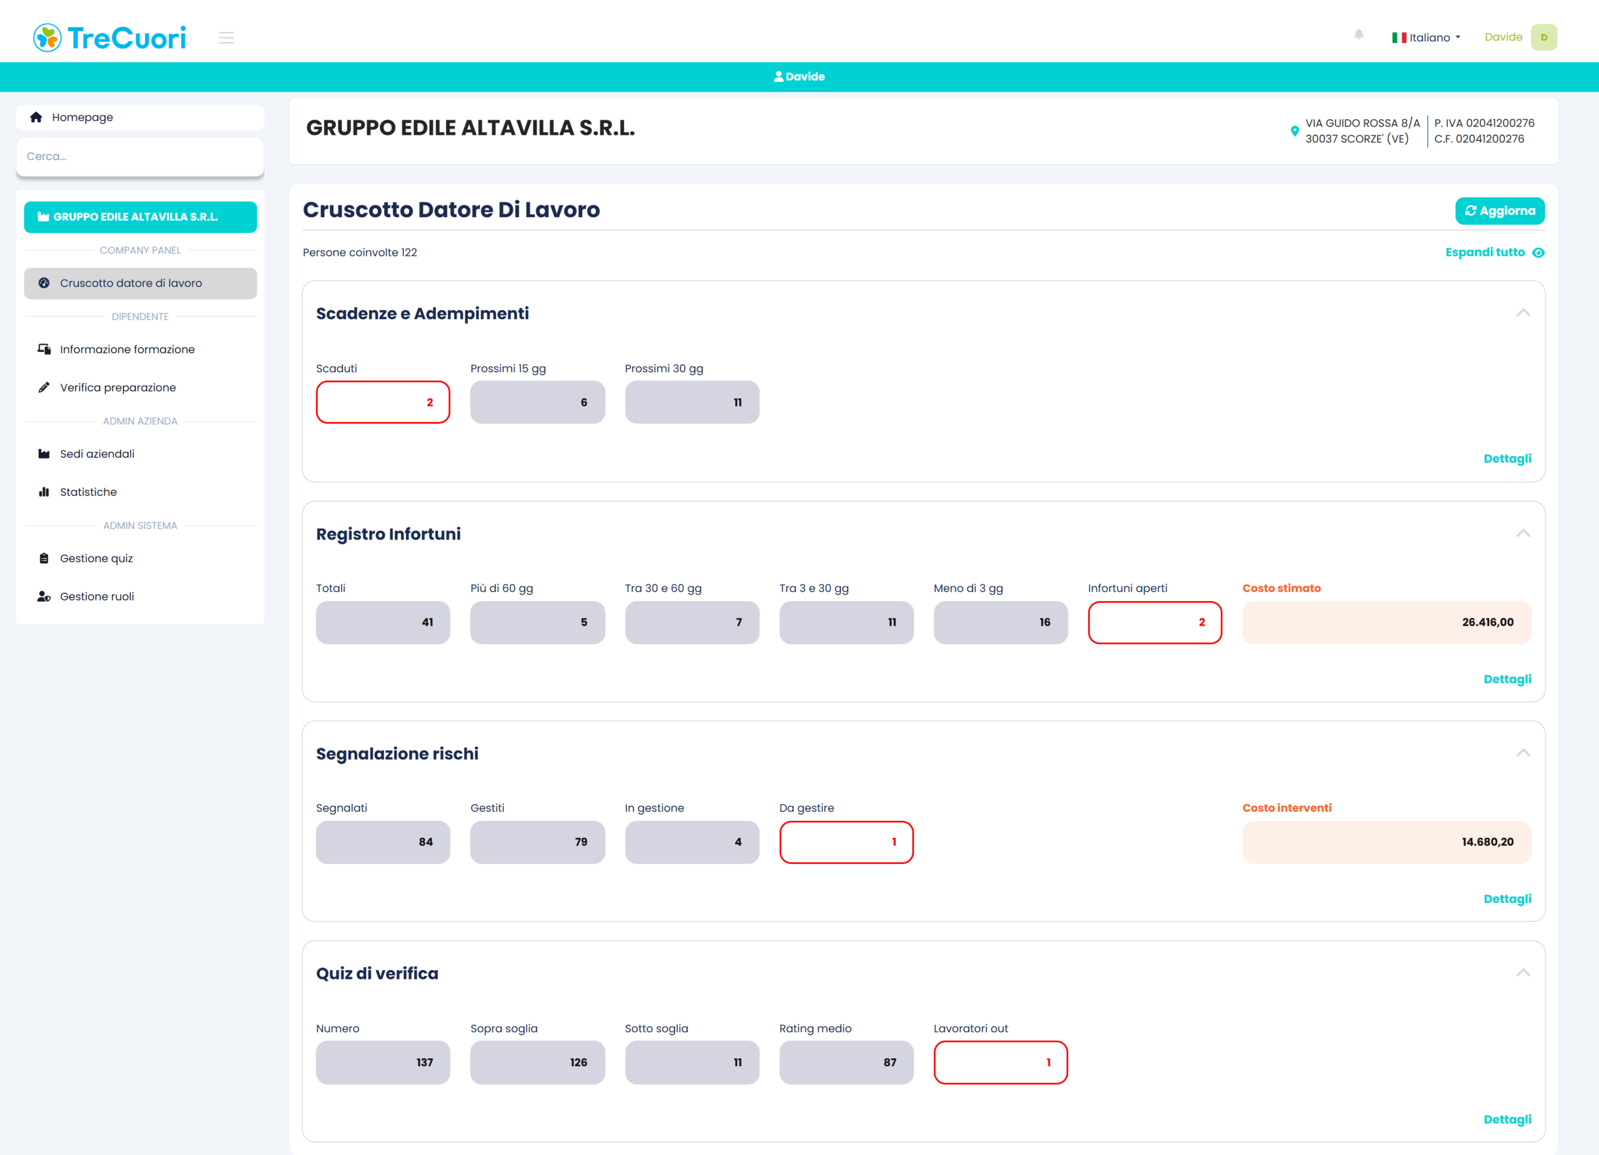
Task: Collapse the Scadenze e Adempimenti section
Action: point(1523,313)
